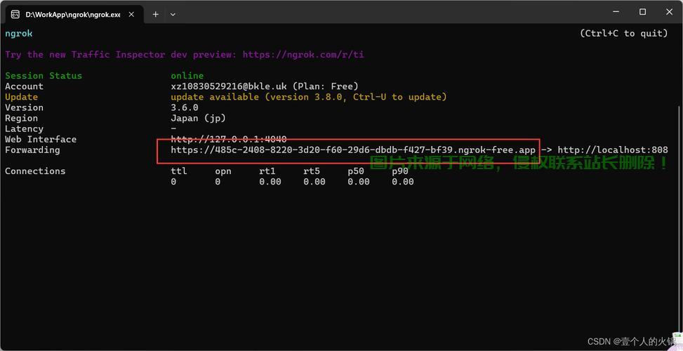Viewport: 683px width, 351px height.
Task: Click the version value 3.6.0
Action: click(185, 107)
